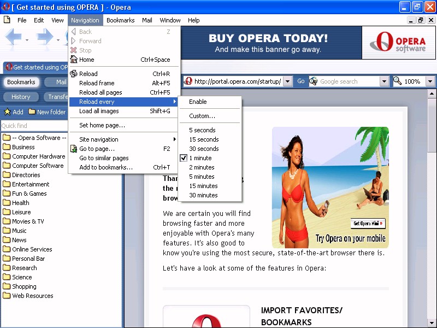Open the Bookmarks menu
The width and height of the screenshot is (437, 328).
pyautogui.click(x=120, y=20)
